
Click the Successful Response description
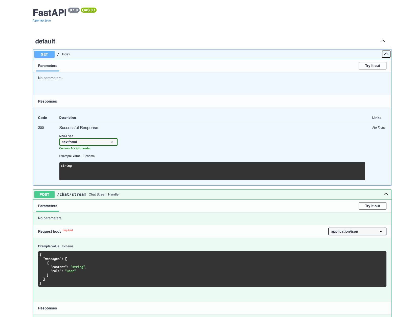click(79, 128)
